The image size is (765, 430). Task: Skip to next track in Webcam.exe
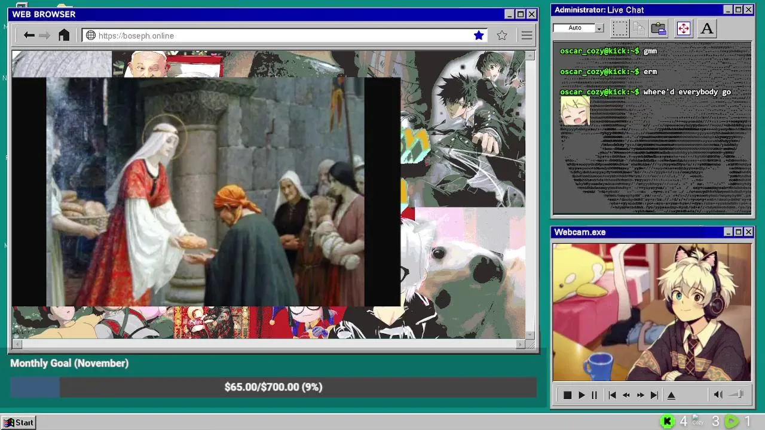coord(654,395)
